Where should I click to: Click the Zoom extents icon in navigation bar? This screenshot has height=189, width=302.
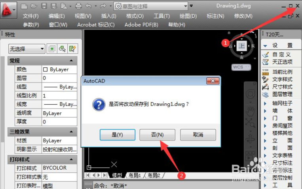coord(250,123)
